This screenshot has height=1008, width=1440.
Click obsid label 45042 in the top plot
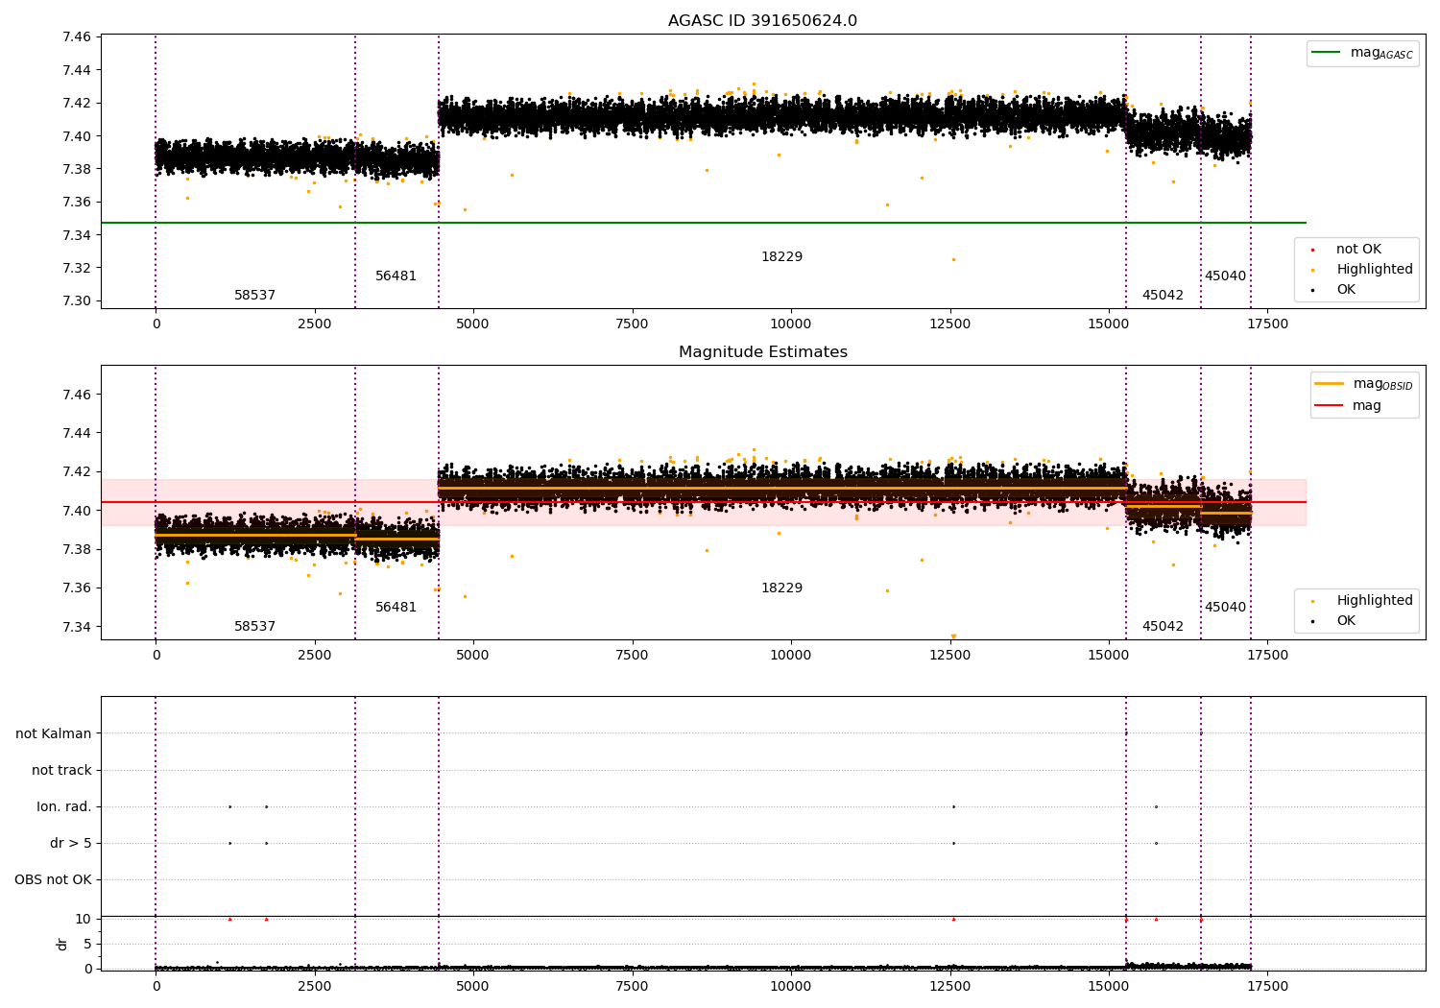1163,296
